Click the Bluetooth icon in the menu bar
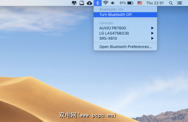Viewport: 188px width, 122px height. [98, 3]
